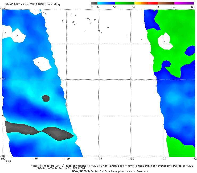Image resolution: width=197 pixels, height=173 pixels.
Task: Select the gray 0–5 segment of color bar
Action: (94, 3)
